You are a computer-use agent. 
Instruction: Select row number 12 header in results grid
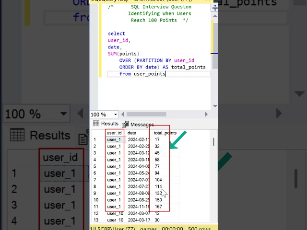tap(96, 213)
